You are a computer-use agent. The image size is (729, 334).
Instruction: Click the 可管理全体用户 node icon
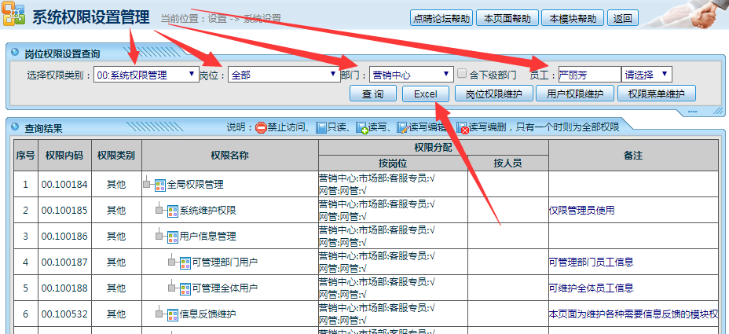tap(185, 288)
